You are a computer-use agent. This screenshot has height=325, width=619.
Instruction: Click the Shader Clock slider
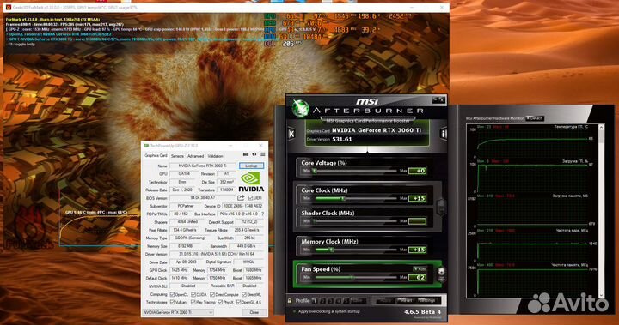tap(355, 221)
